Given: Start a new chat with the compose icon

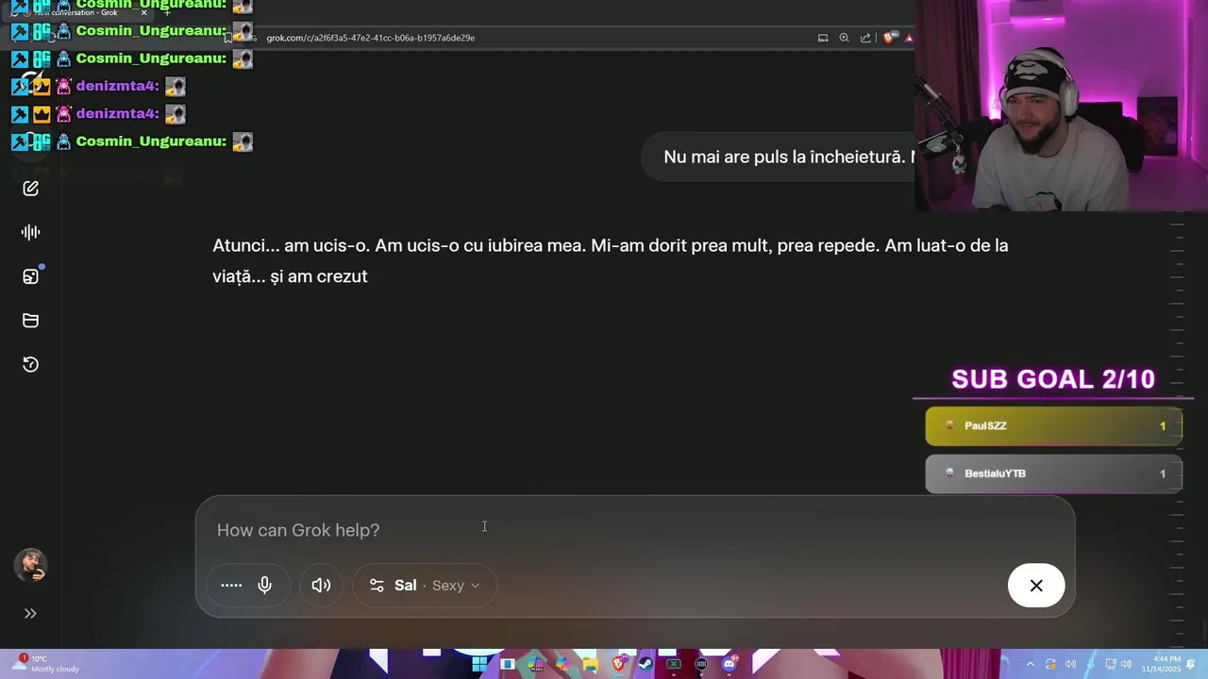Looking at the screenshot, I should (x=30, y=189).
